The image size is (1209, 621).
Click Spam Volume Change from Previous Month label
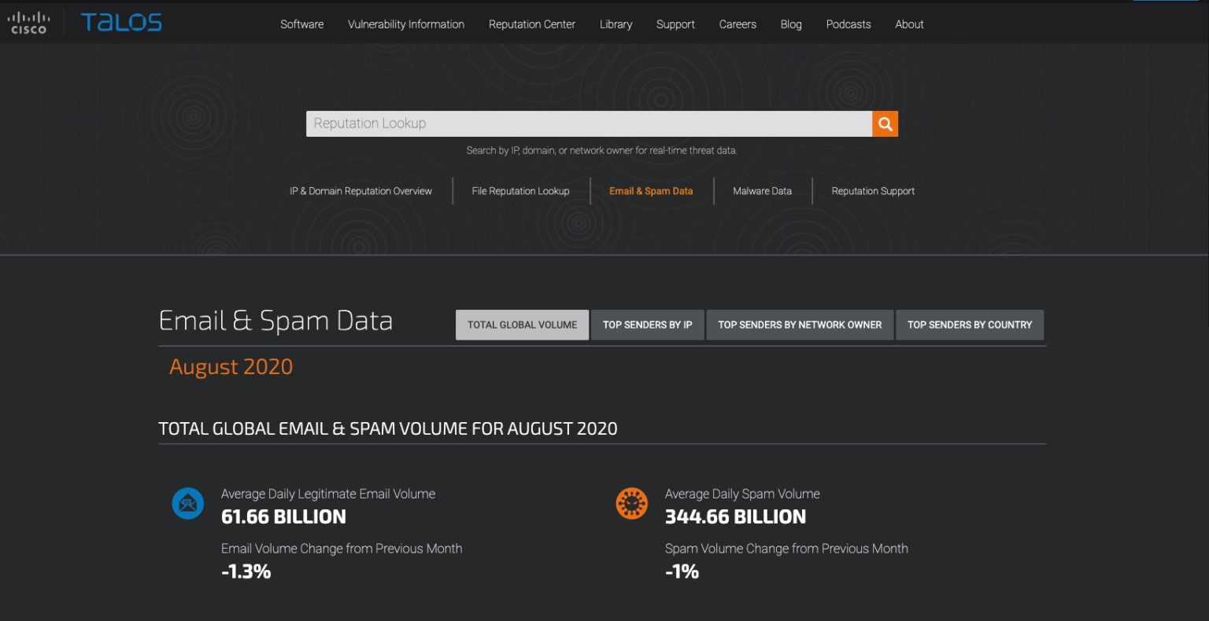[x=786, y=549]
